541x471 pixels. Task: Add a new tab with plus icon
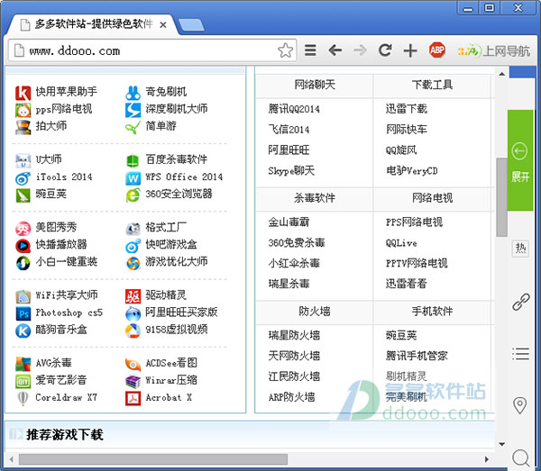(x=410, y=50)
